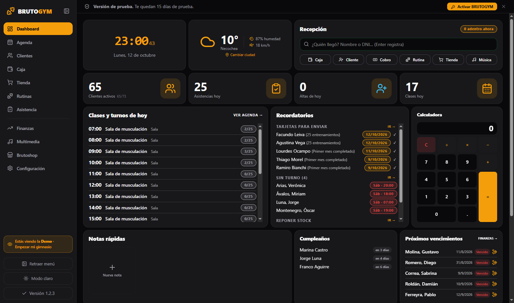The height and width of the screenshot is (303, 514).
Task: Navigate to Finanzas in the sidebar
Action: [x=38, y=128]
